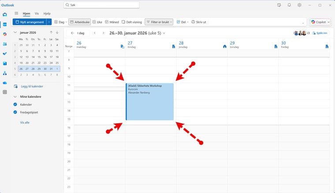Open Dag view options dropdown arrow
The image size is (335, 193).
click(66, 22)
